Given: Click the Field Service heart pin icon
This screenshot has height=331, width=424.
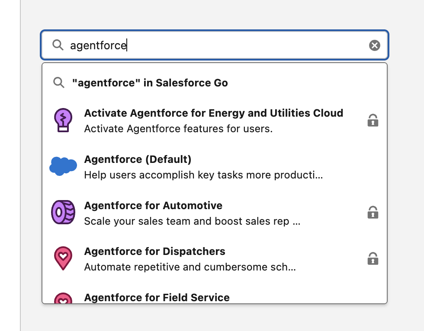Looking at the screenshot, I should click(63, 299).
